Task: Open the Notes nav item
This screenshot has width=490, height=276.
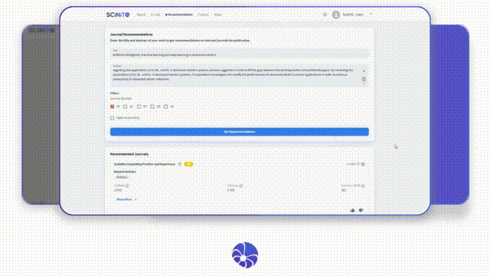Action: pyautogui.click(x=217, y=15)
